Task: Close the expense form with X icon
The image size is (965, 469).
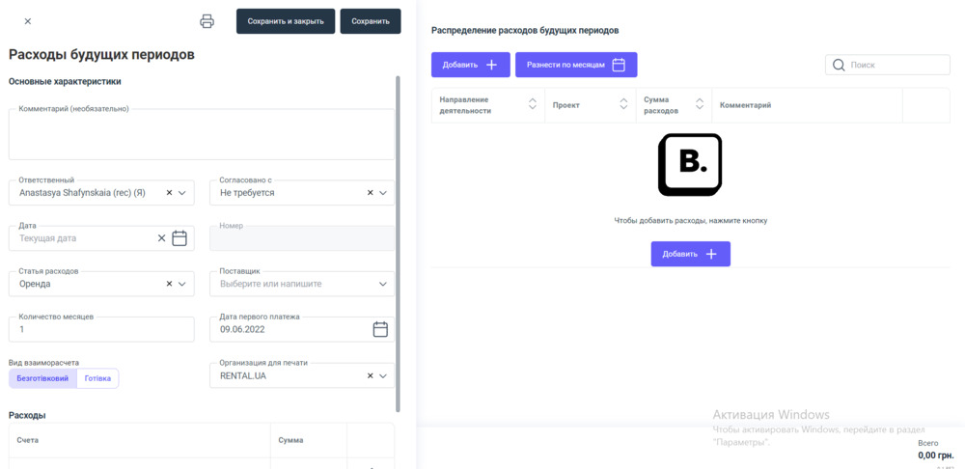Action: pos(27,21)
